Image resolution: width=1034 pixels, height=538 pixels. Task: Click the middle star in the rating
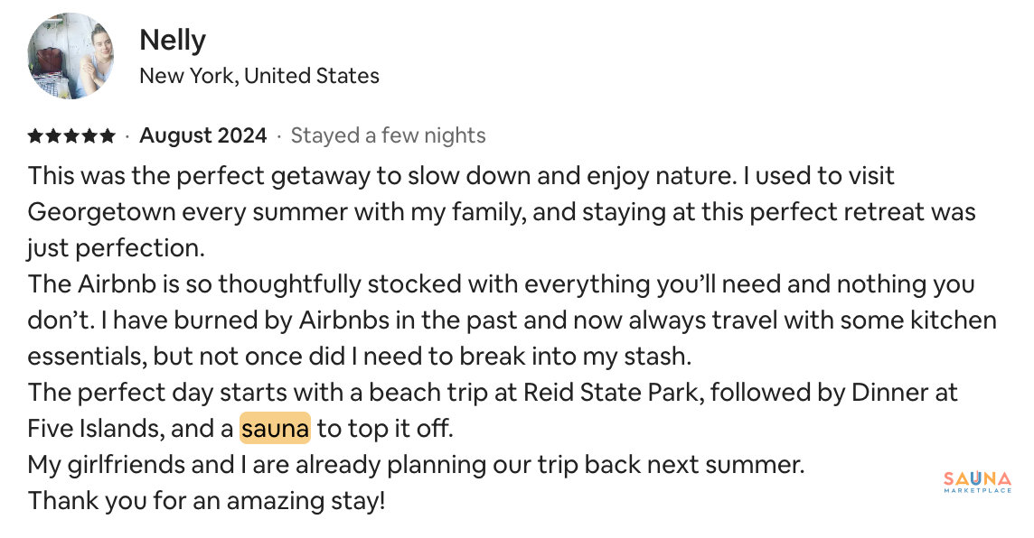71,135
